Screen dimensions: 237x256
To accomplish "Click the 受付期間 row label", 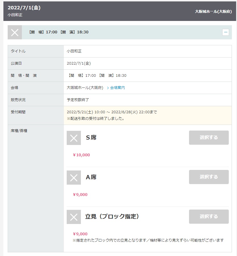I will pos(18,112).
